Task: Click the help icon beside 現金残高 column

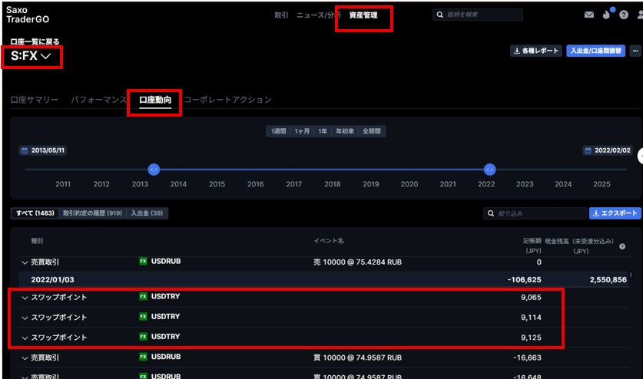Action: click(622, 247)
